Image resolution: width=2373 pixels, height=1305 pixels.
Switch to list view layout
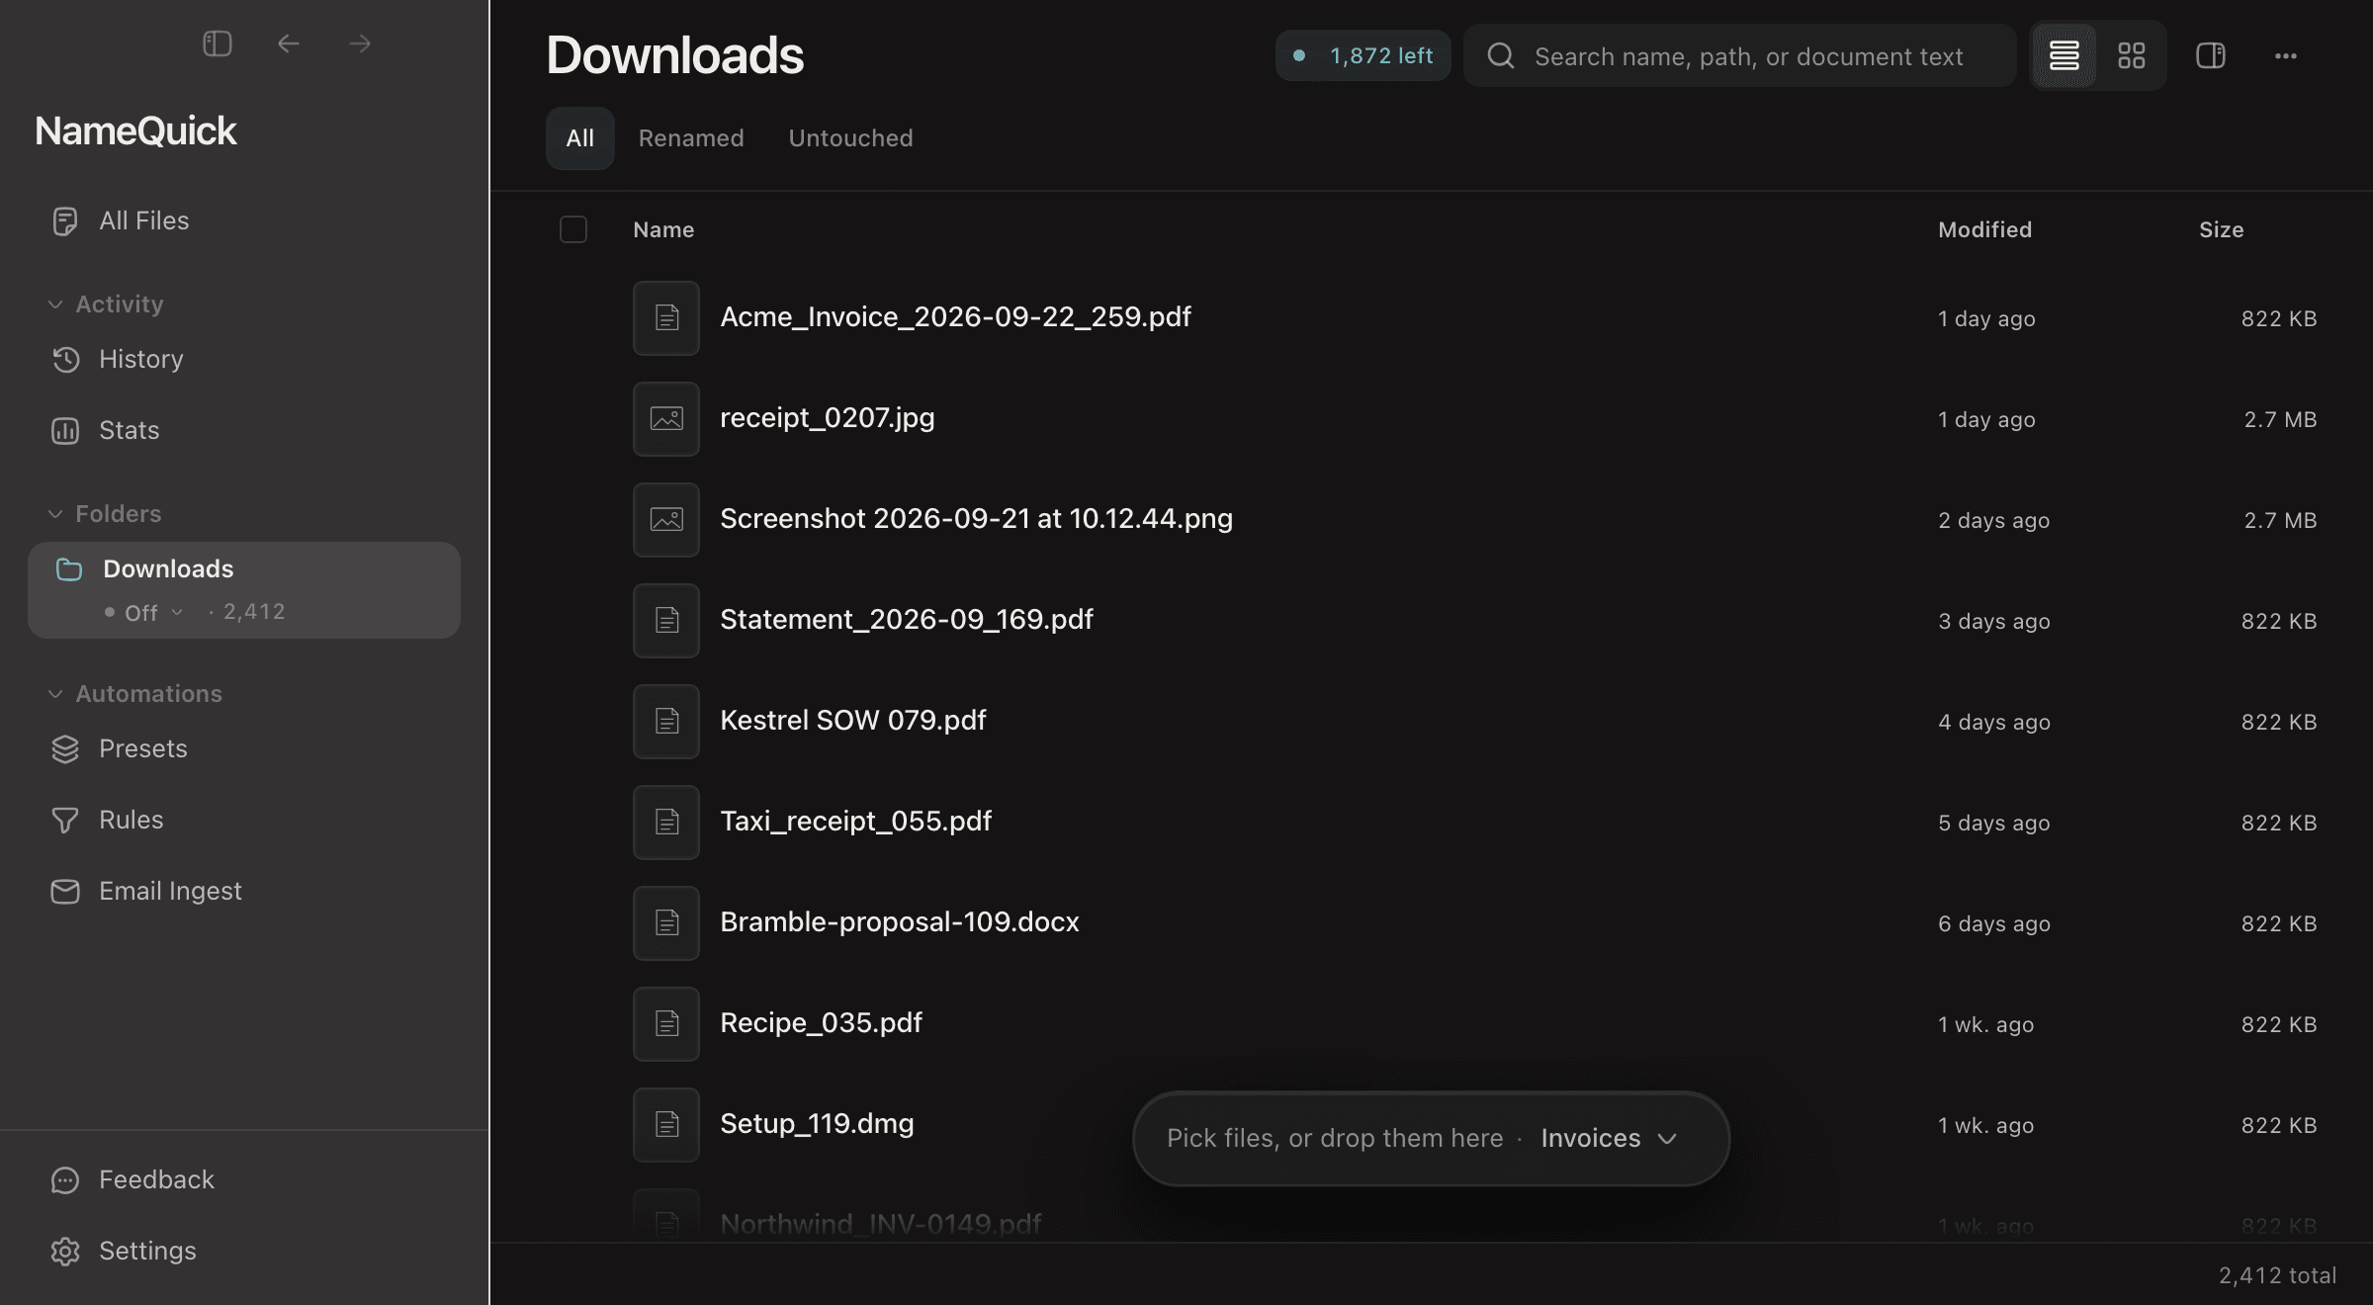[2064, 55]
